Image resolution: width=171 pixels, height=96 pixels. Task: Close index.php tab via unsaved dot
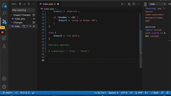[58, 4]
